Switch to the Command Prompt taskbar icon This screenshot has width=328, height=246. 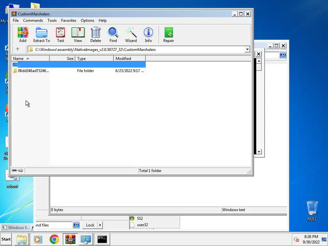click(102, 239)
